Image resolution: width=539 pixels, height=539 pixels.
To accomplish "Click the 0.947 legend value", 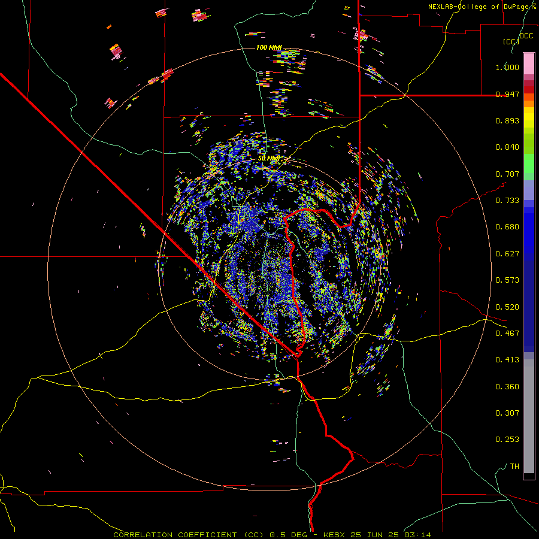I will click(507, 94).
